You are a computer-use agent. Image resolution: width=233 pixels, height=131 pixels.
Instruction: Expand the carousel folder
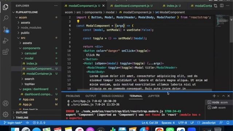[36, 53]
